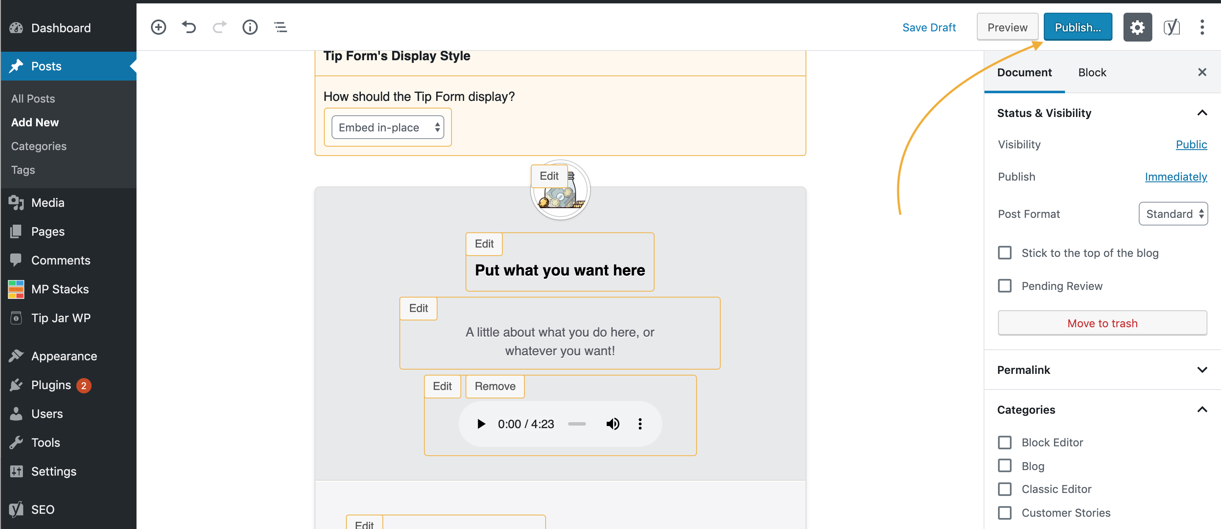Switch to the Block tab
The image size is (1221, 529).
[1092, 72]
